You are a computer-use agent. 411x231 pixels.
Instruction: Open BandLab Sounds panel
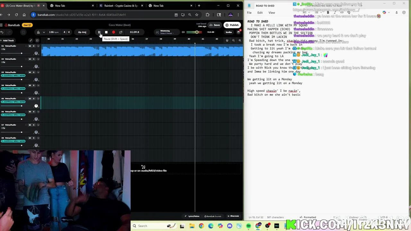tap(213, 216)
